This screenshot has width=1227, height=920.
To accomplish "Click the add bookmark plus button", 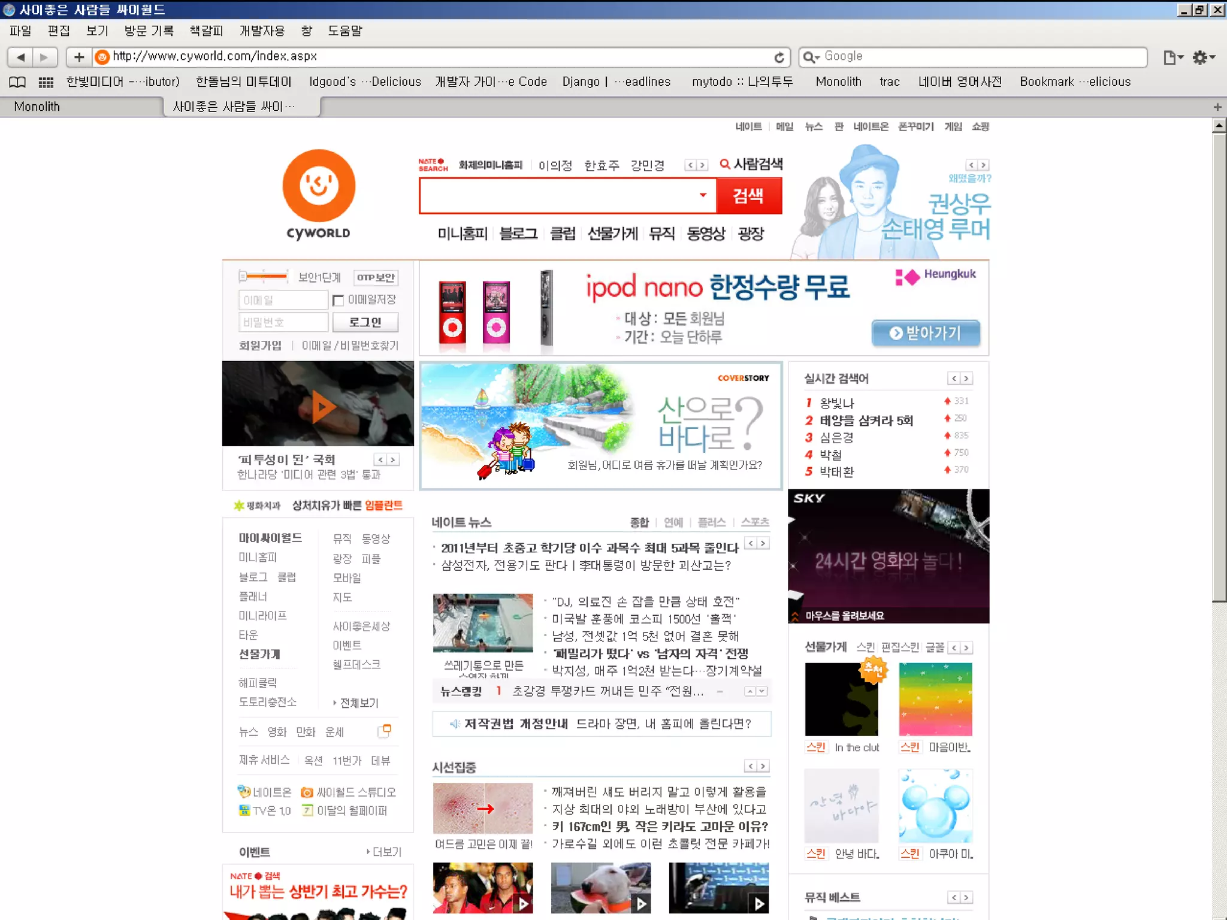I will [78, 57].
